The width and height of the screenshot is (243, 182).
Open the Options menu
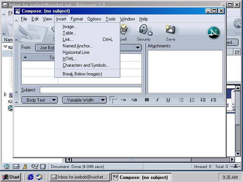coord(94,19)
